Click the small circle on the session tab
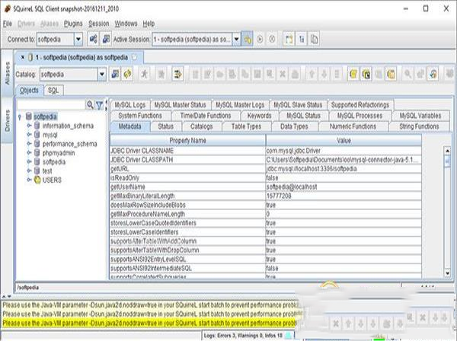This screenshot has height=341, width=457. click(134, 57)
